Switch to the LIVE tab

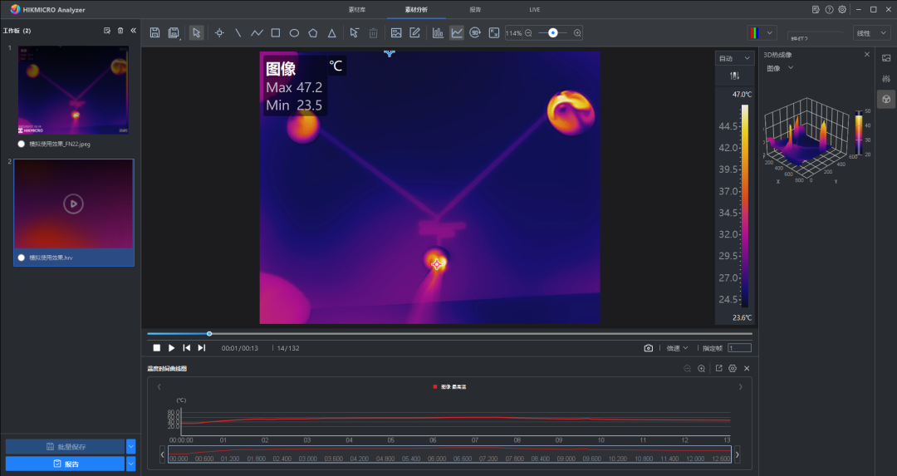pyautogui.click(x=534, y=10)
